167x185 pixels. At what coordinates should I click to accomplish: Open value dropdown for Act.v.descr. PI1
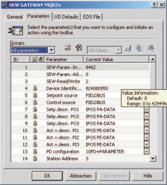pyautogui.click(x=146, y=130)
